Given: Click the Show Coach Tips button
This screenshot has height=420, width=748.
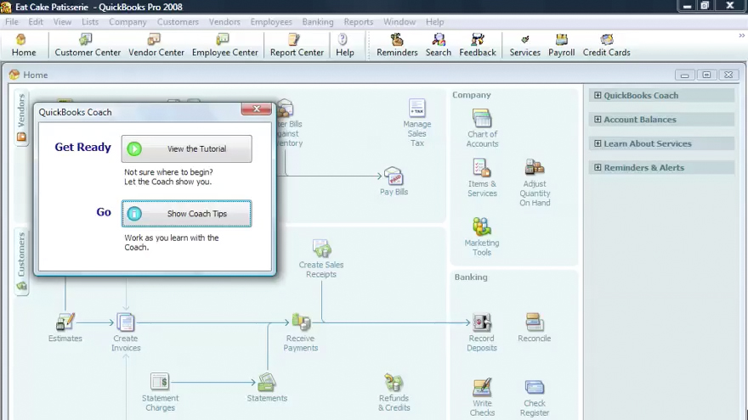Looking at the screenshot, I should [x=186, y=213].
